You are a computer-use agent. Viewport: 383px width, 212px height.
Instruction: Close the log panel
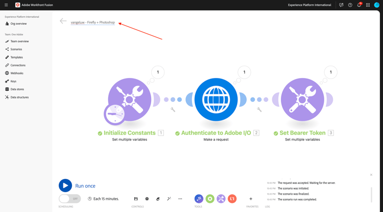coord(371,175)
